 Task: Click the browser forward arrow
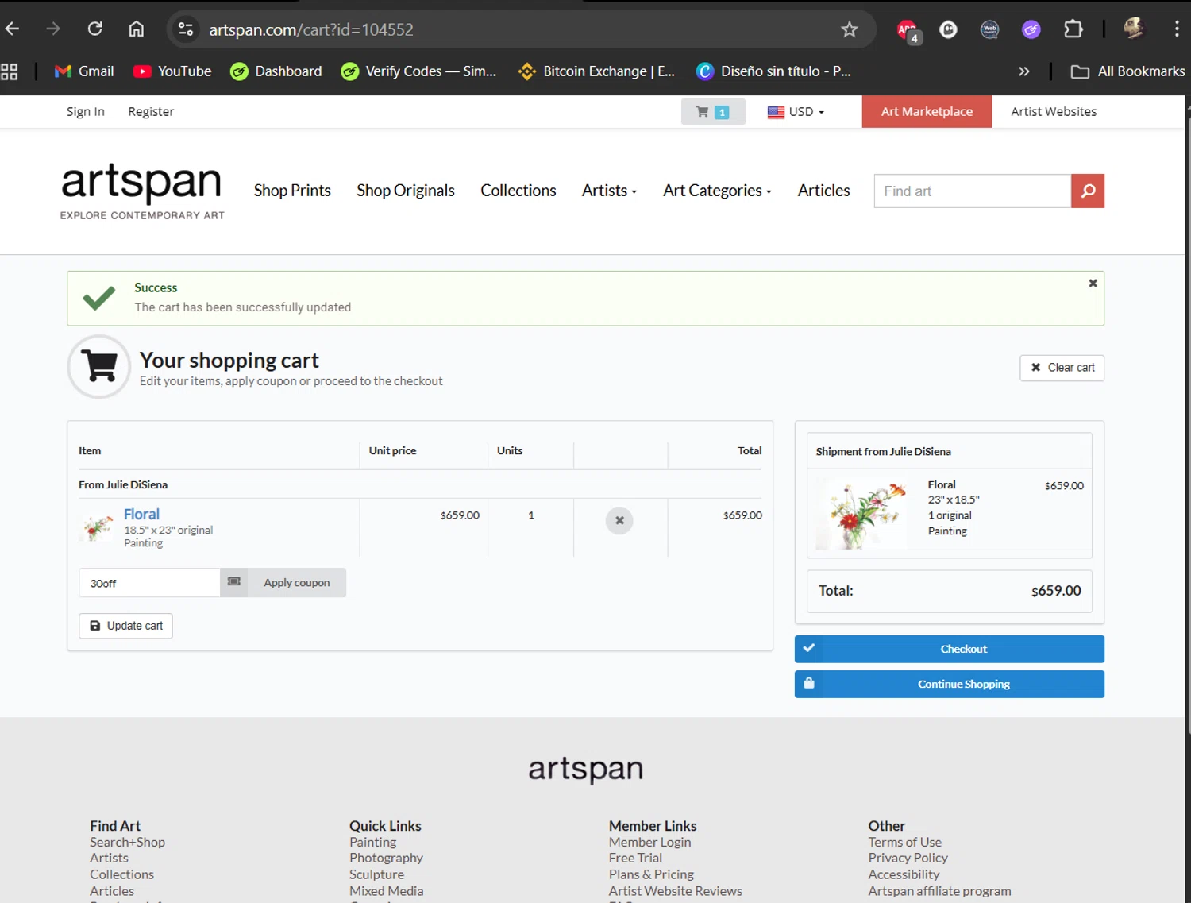(53, 29)
